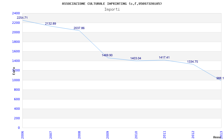224x140 pixels.
Task: Click the Anno x-axis title
Action: pos(217,137)
